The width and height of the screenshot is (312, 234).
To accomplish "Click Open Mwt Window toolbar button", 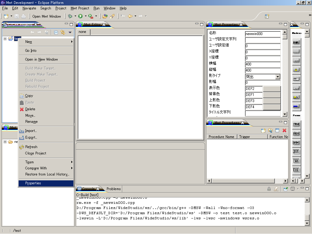I will (x=47, y=16).
